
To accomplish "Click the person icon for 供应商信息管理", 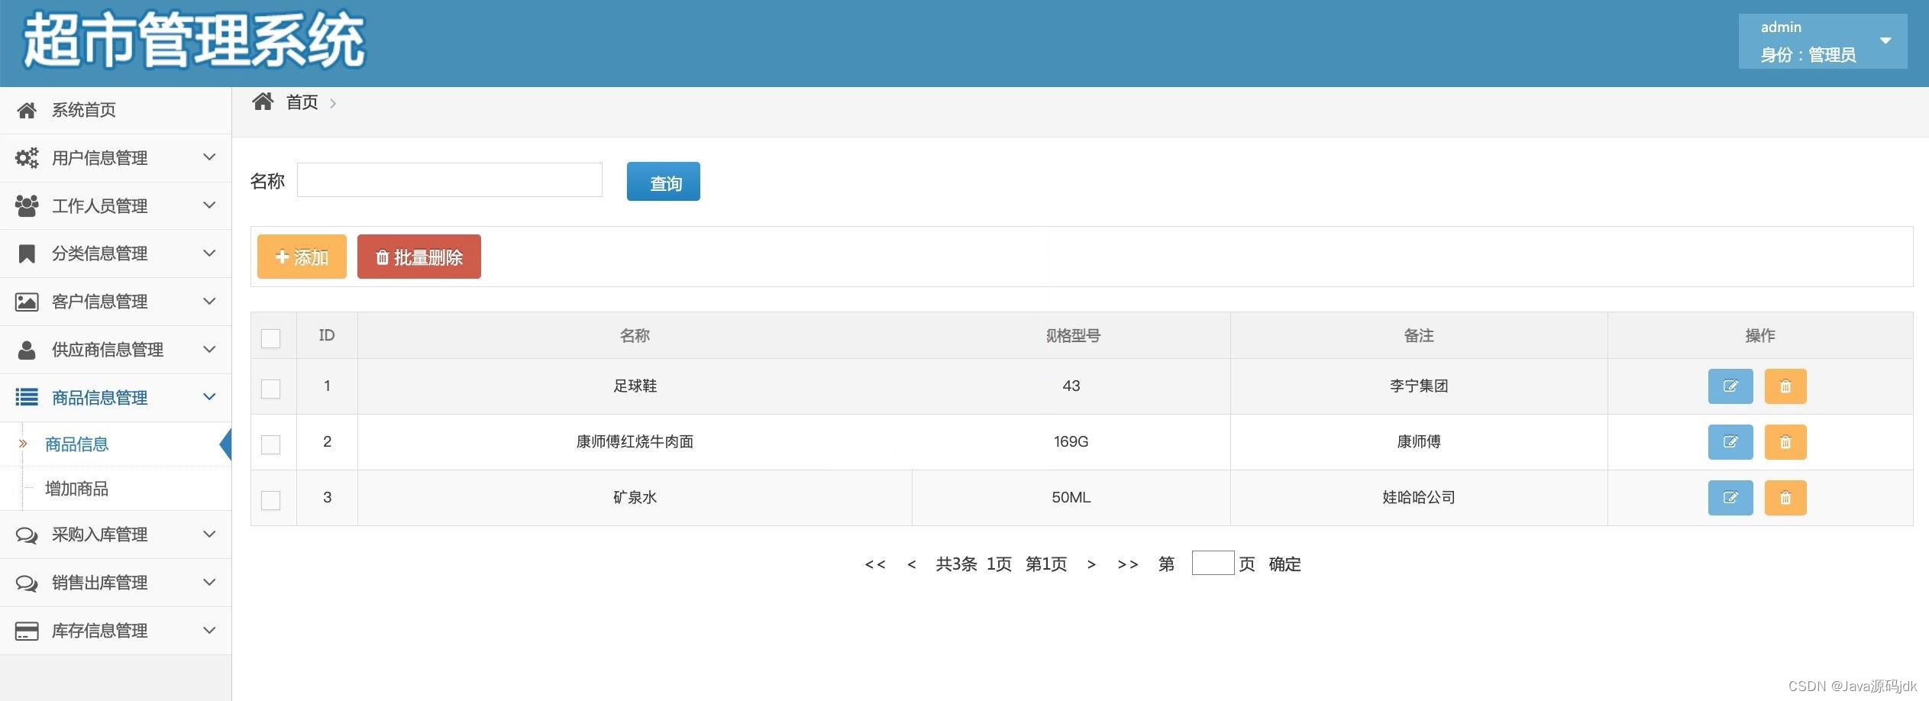I will [x=27, y=350].
